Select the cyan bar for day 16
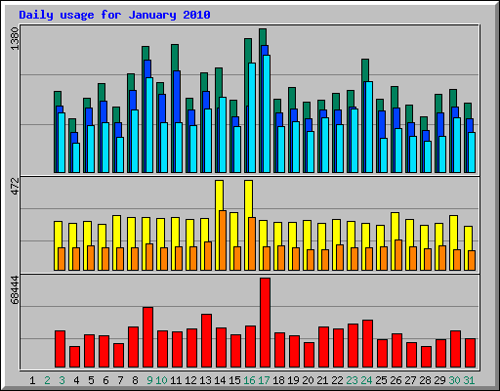Screen dimensions: 500x391 (x=252, y=117)
